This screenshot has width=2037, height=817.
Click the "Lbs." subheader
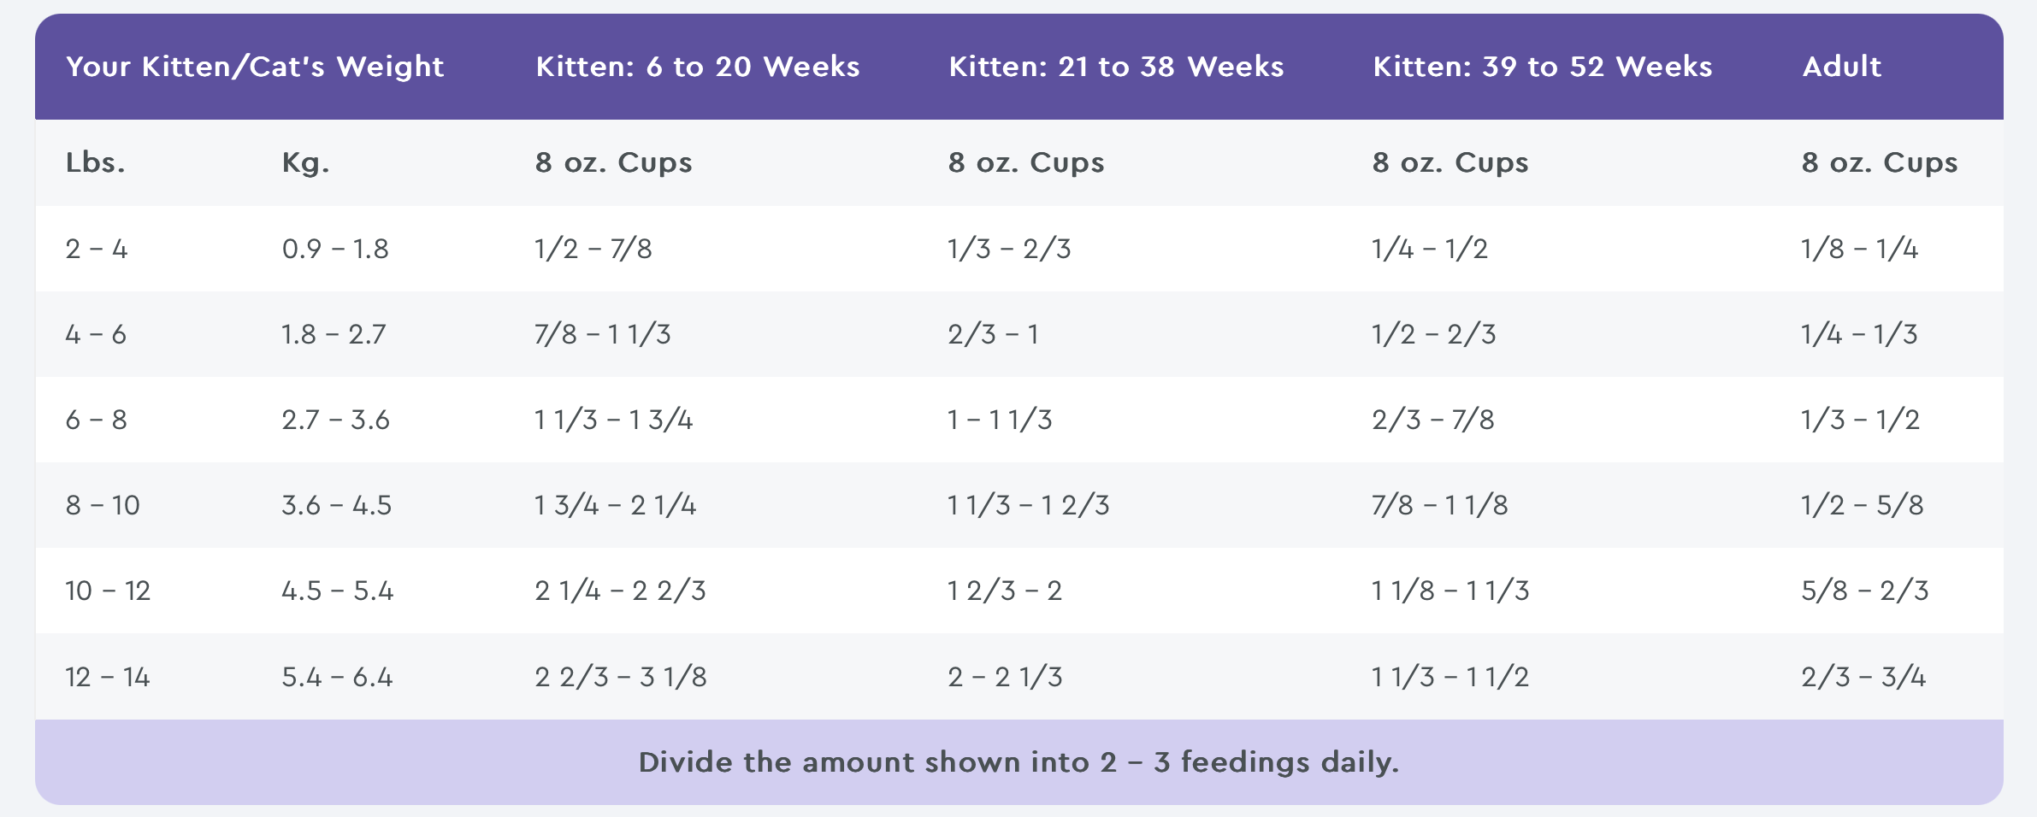click(96, 162)
